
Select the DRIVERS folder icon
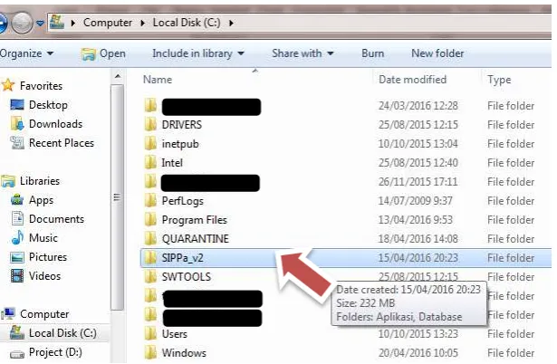pyautogui.click(x=150, y=125)
